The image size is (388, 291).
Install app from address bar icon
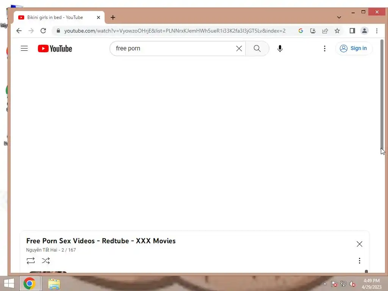pos(313,31)
